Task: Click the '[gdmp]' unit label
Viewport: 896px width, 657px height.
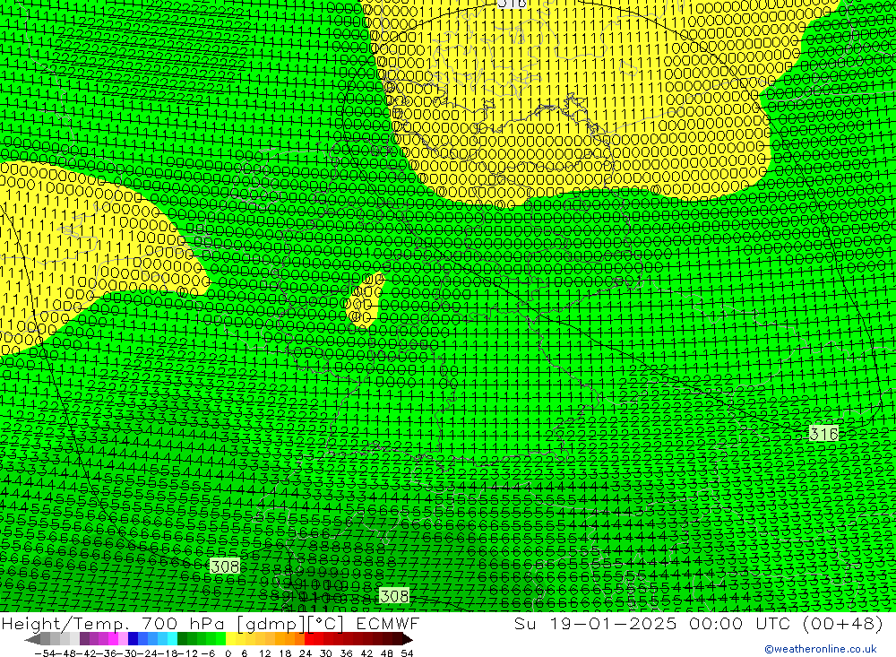Action: point(271,624)
